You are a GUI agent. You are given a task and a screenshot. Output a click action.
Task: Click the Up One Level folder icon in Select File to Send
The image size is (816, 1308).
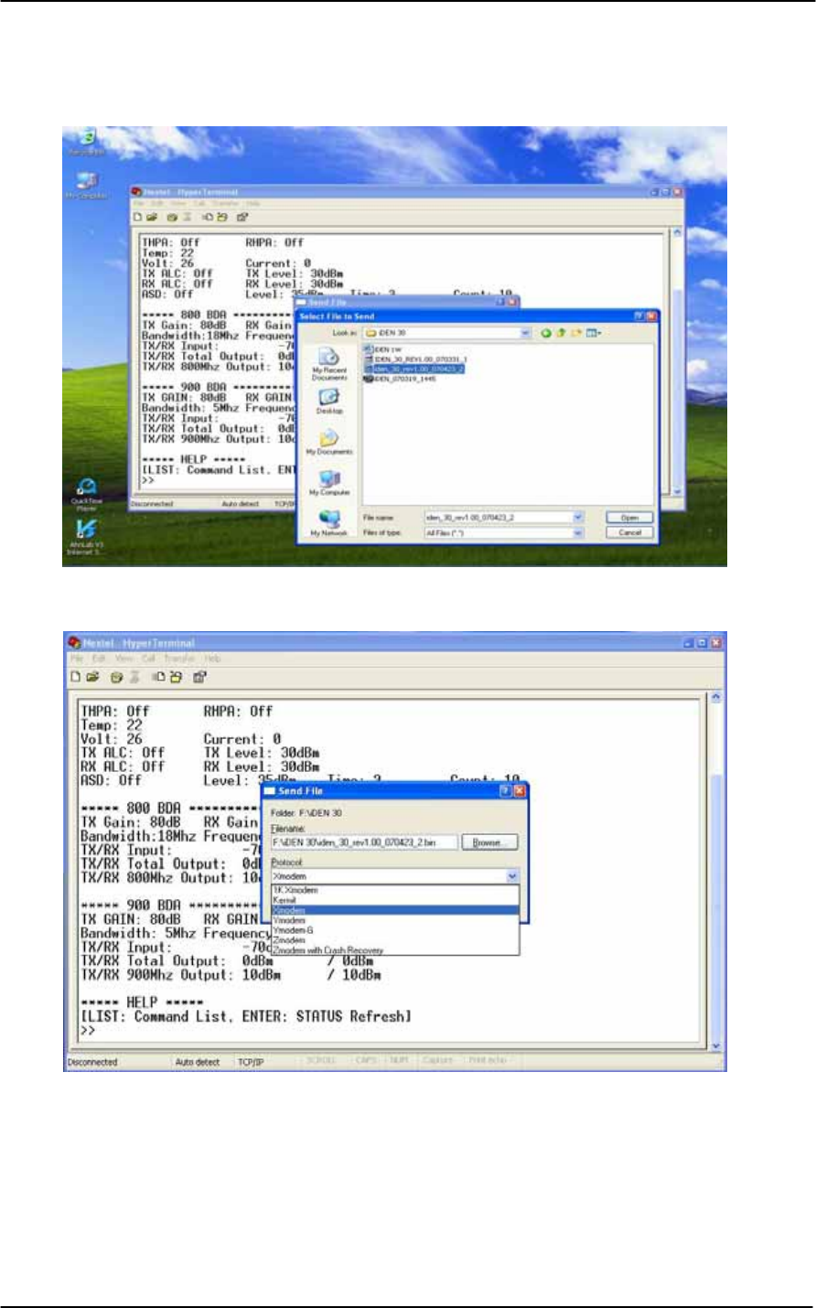tap(560, 333)
